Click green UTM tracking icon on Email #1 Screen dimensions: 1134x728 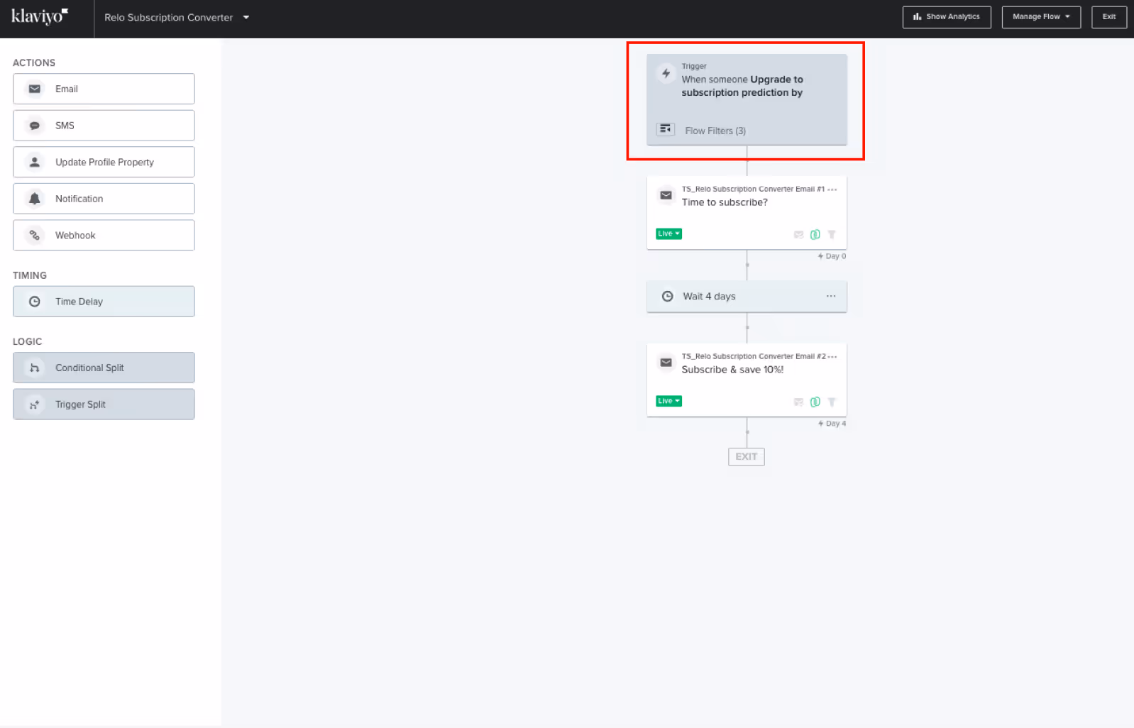coord(815,235)
